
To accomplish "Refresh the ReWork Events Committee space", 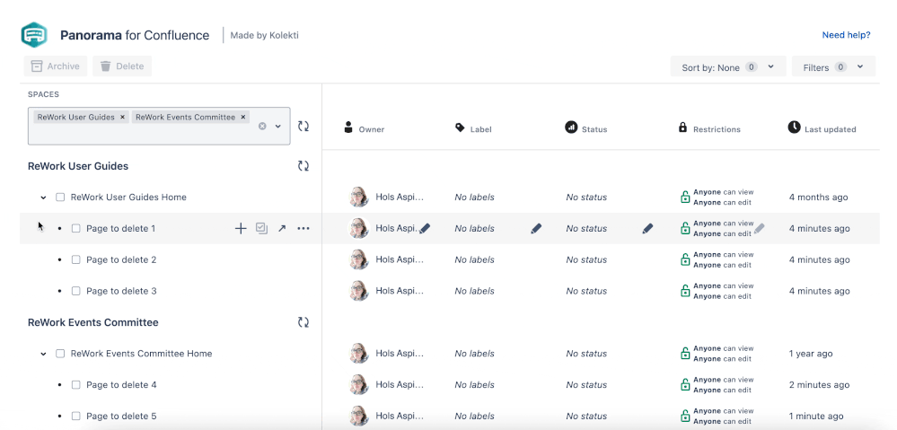I will point(303,322).
